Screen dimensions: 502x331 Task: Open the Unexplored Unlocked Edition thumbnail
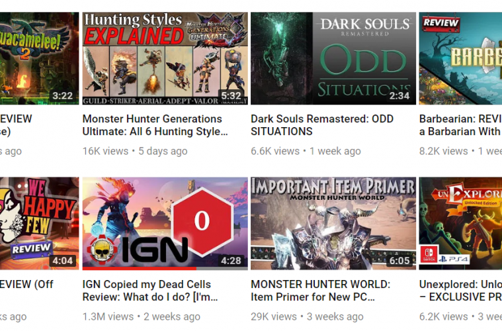click(x=460, y=224)
